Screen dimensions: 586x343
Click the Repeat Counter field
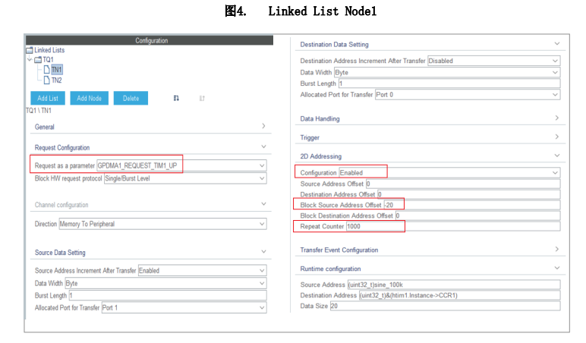pos(453,226)
